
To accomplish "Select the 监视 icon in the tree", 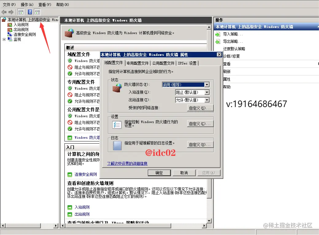I will (x=9, y=39).
